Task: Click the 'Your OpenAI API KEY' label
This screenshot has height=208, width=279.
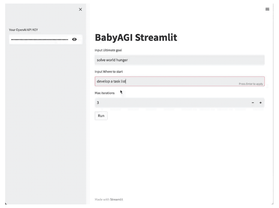Action: click(x=23, y=30)
